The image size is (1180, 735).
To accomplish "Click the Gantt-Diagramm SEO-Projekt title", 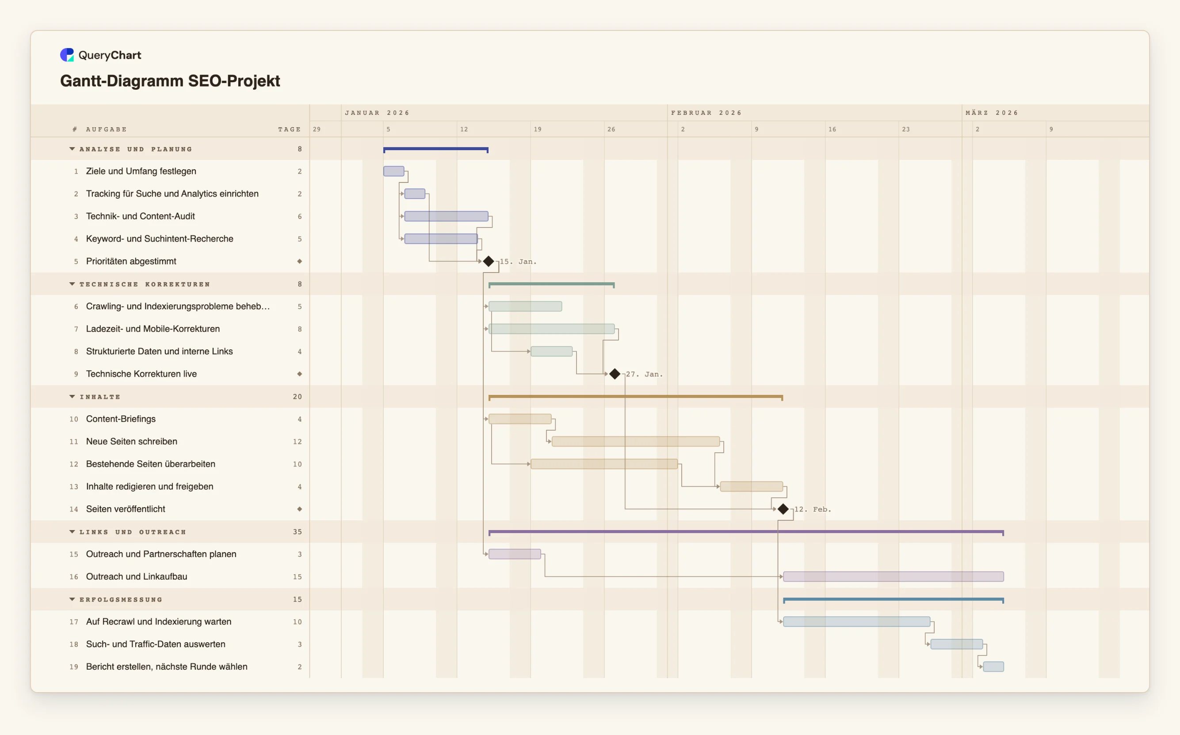I will point(170,81).
